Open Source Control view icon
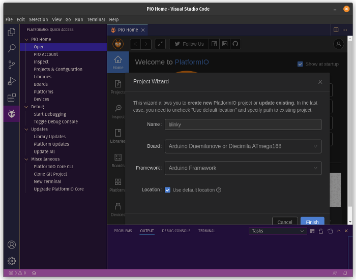The image size is (356, 280). [x=11, y=65]
